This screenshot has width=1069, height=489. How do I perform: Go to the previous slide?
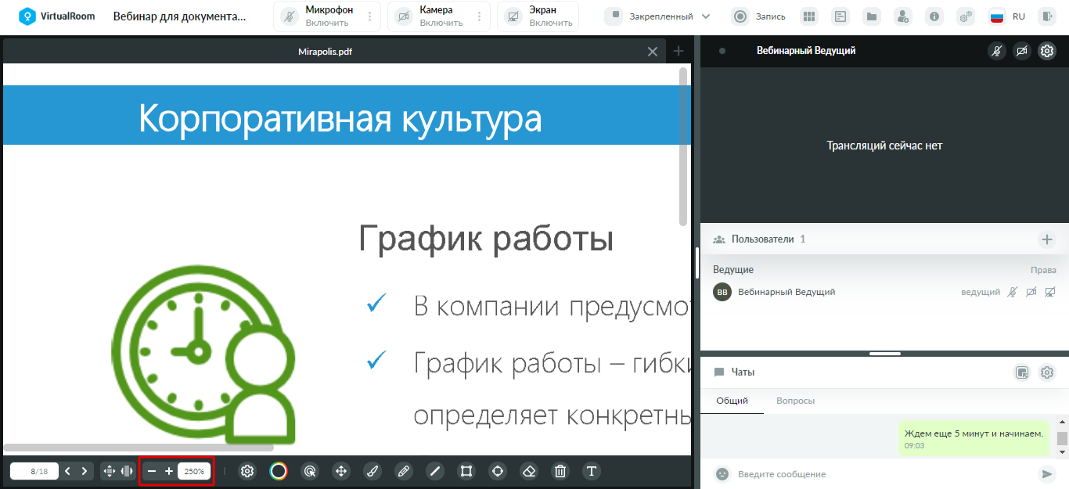click(x=67, y=471)
